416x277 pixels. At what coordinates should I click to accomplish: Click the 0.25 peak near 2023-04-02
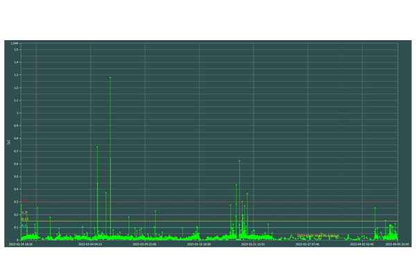click(x=375, y=208)
